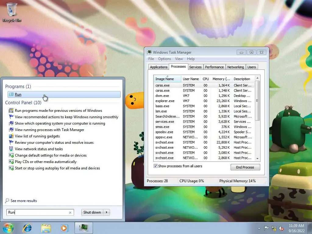Viewport: 312px width, 234px height.
Task: Open the Options menu in Task Manager
Action: tap(164, 59)
